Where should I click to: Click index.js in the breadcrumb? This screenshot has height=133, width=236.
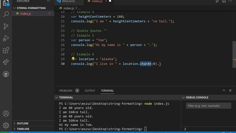pos(69,8)
